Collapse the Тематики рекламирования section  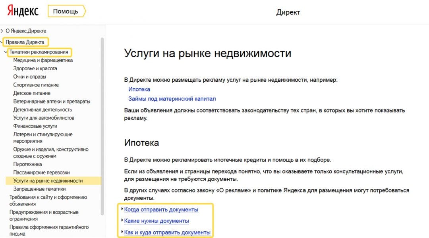[39, 52]
